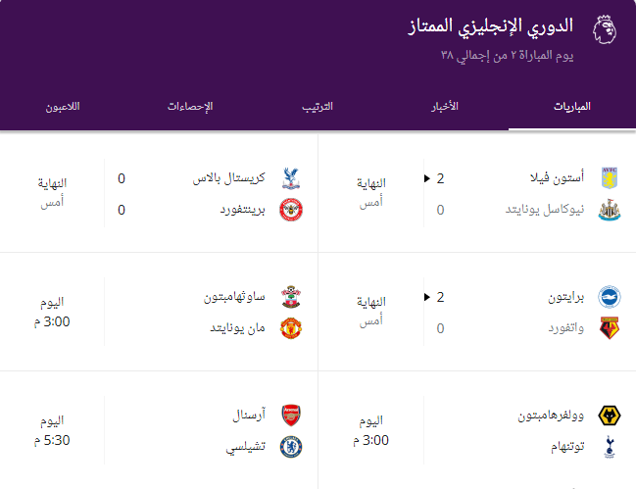Click the Tottenham cockerel crest icon

pos(610,447)
